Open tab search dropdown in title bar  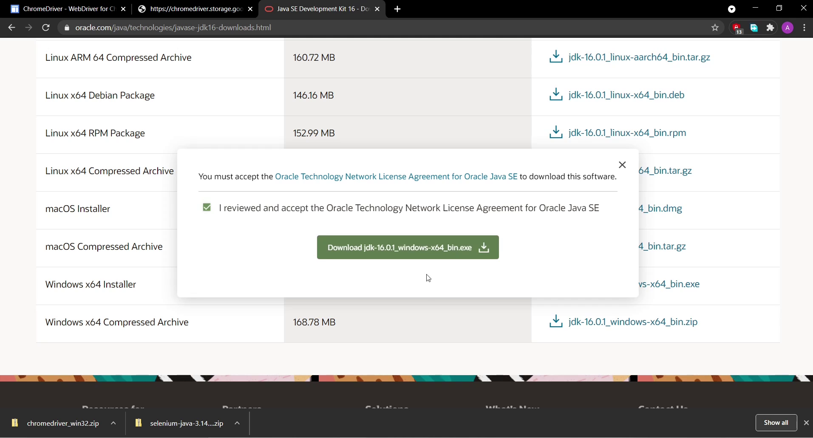732,9
